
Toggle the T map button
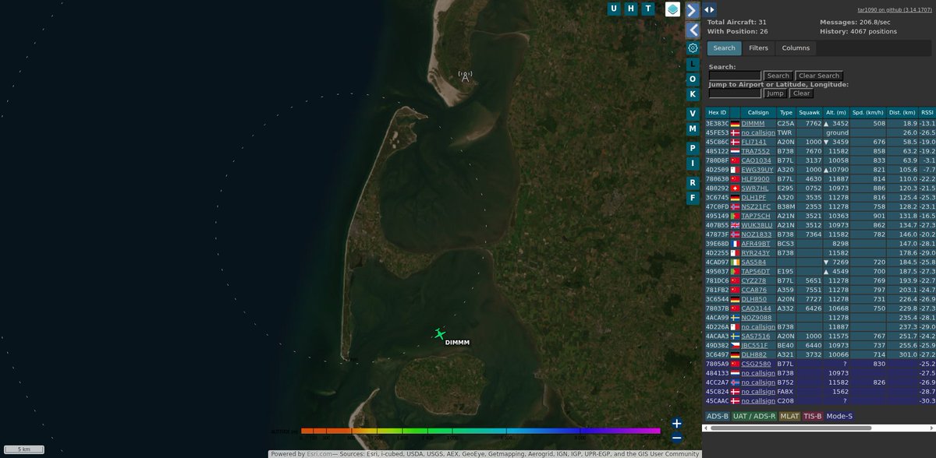click(x=648, y=9)
